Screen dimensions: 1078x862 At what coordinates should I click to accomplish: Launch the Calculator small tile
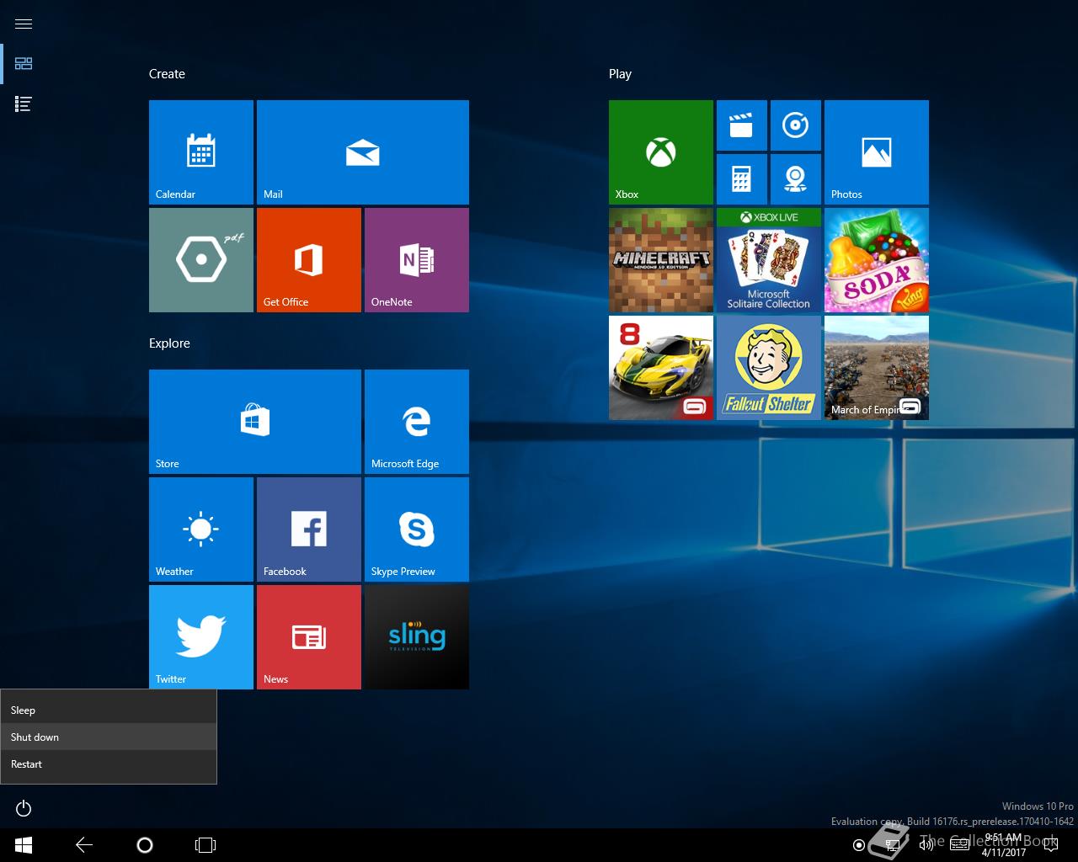pos(742,179)
